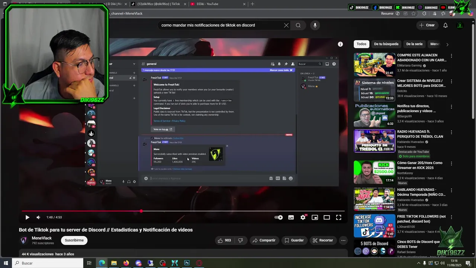
Task: Open the Crear button
Action: pos(427,25)
